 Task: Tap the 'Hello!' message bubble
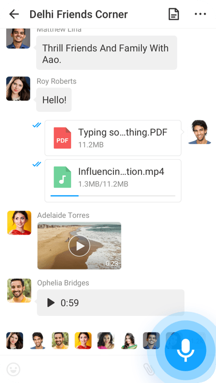[x=54, y=100]
